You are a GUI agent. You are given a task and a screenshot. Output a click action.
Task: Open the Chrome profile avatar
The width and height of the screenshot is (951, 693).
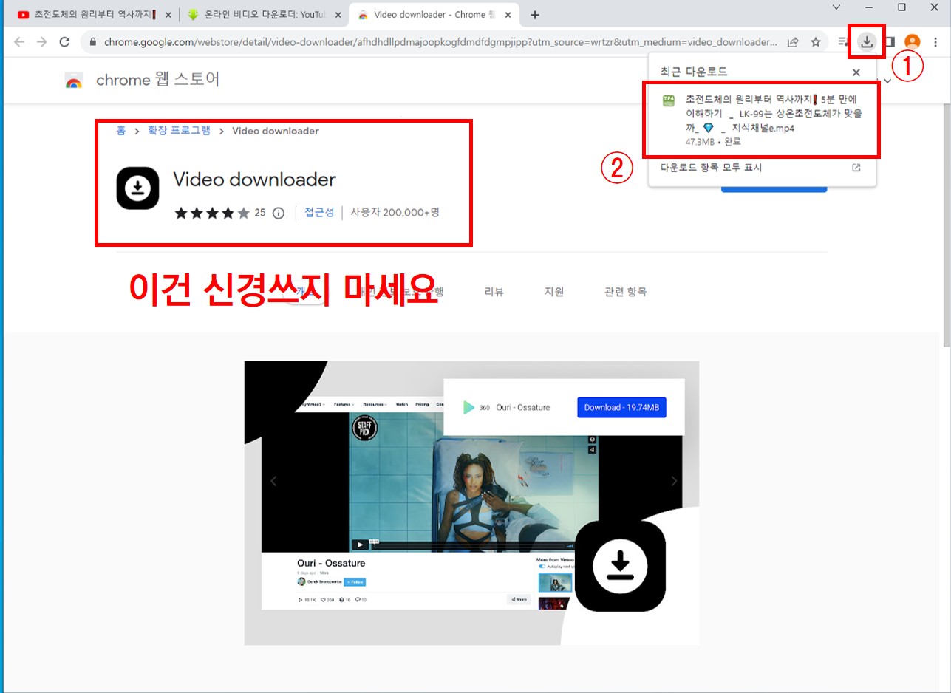(x=913, y=42)
